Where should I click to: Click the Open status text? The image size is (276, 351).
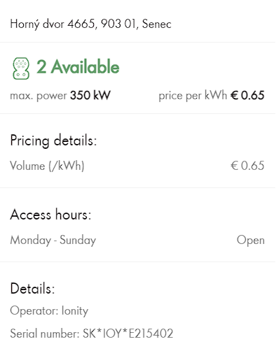click(x=251, y=241)
